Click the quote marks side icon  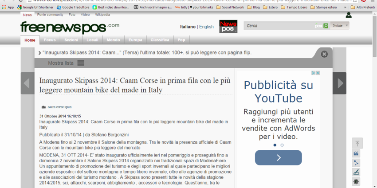click(x=356, y=153)
